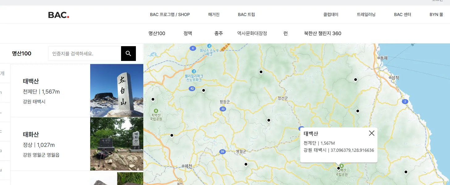Click the 태백산 summit stone photo
Viewport: 450px width, 185px height.
point(117,90)
